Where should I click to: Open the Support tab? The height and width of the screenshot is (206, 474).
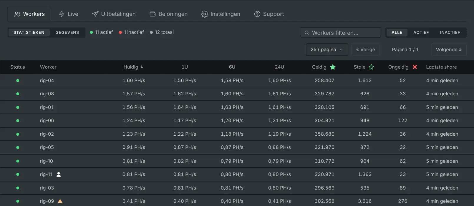pyautogui.click(x=269, y=14)
